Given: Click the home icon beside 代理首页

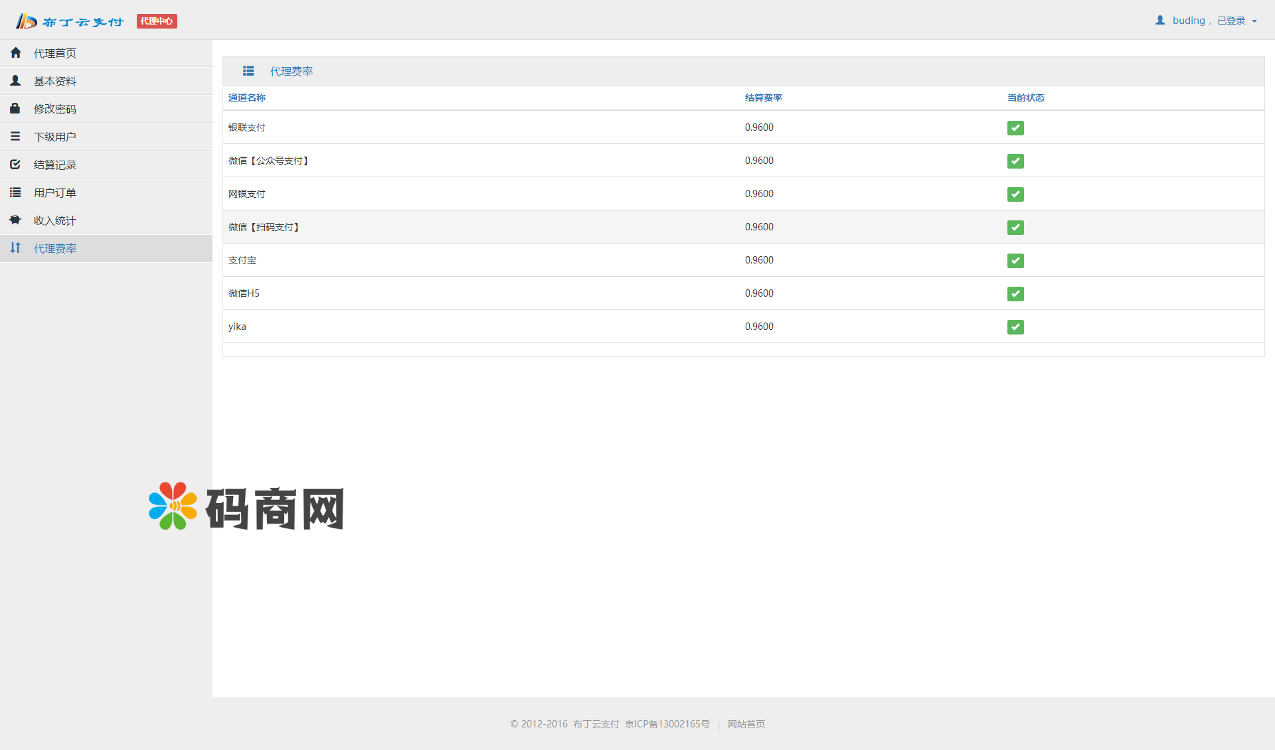Looking at the screenshot, I should [15, 52].
